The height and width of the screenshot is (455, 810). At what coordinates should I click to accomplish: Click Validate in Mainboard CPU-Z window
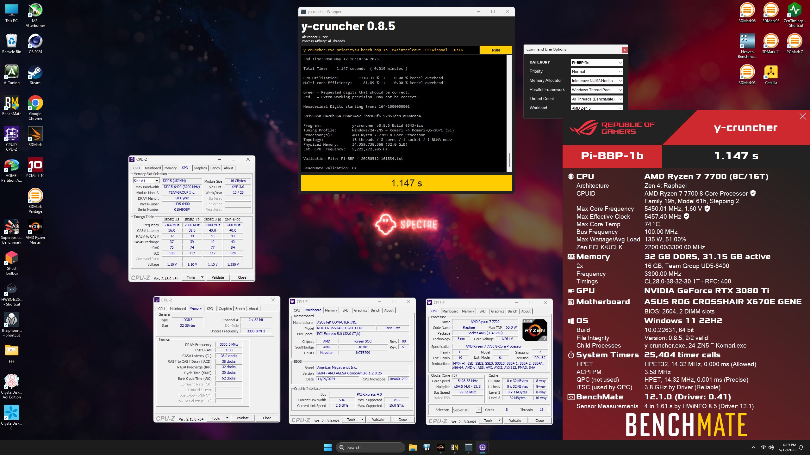coord(378,420)
